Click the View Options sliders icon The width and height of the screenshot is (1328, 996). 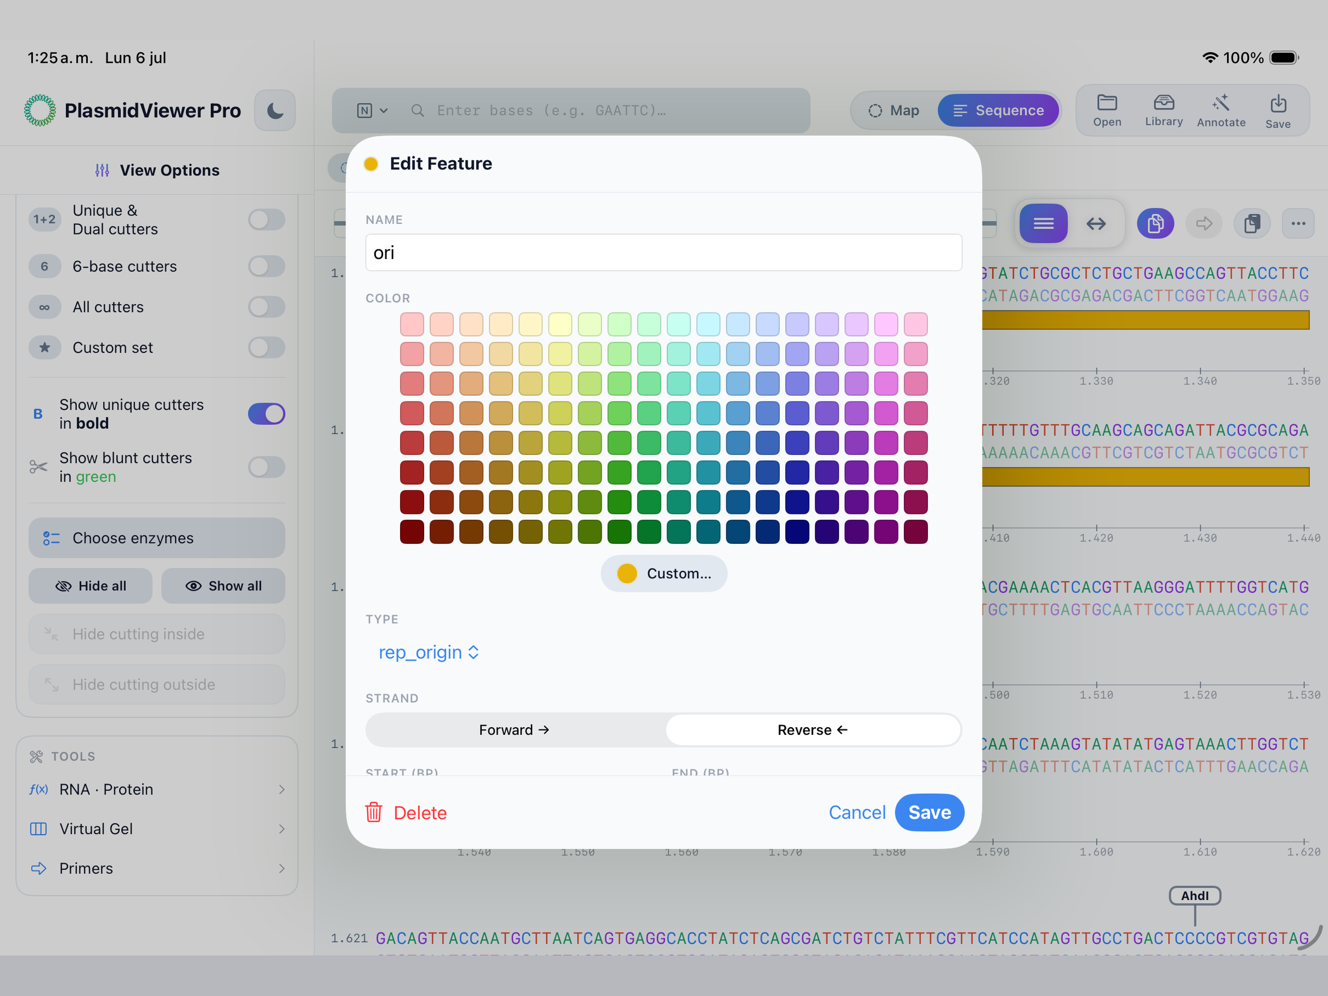[102, 170]
